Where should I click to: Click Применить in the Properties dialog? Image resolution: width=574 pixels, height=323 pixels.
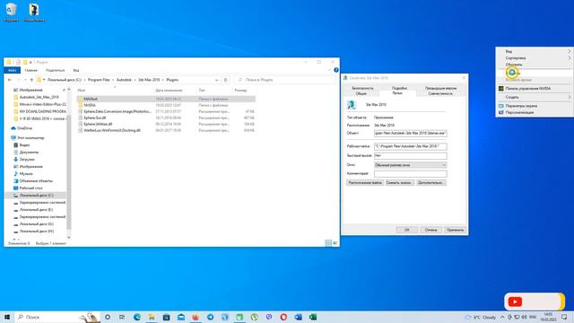click(455, 230)
